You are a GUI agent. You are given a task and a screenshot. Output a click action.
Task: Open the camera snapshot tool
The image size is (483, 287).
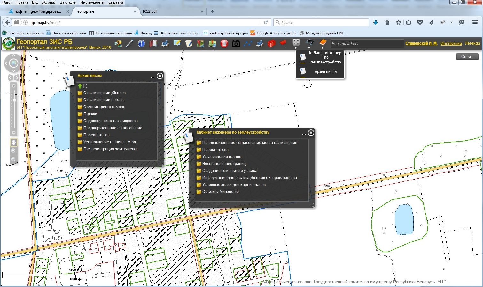236,44
